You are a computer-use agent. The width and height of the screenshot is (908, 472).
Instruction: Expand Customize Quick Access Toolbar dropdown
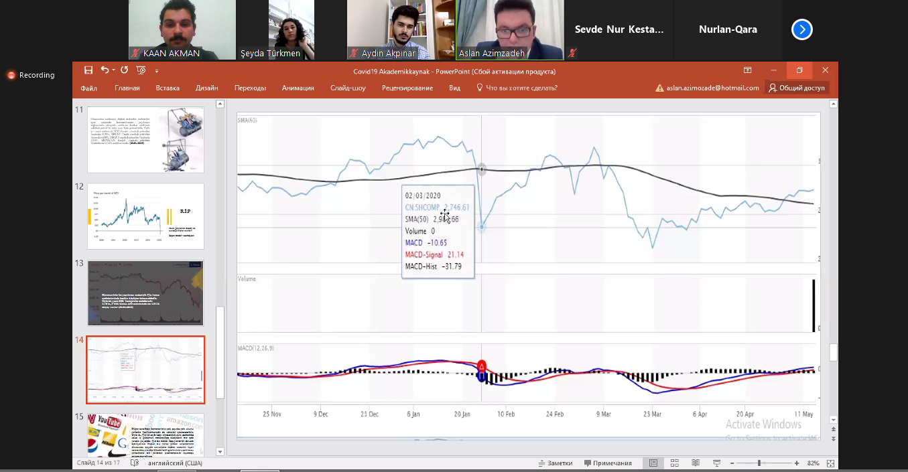pos(157,71)
